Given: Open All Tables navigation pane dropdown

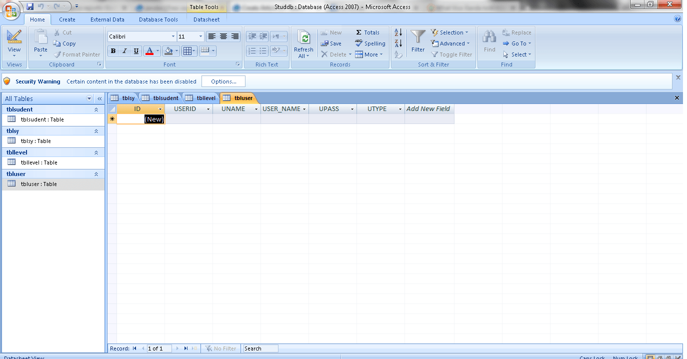Looking at the screenshot, I should [x=89, y=98].
